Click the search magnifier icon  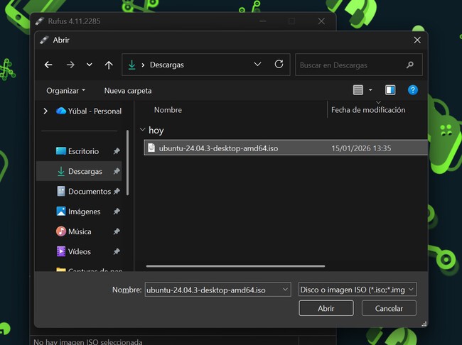[x=409, y=65]
